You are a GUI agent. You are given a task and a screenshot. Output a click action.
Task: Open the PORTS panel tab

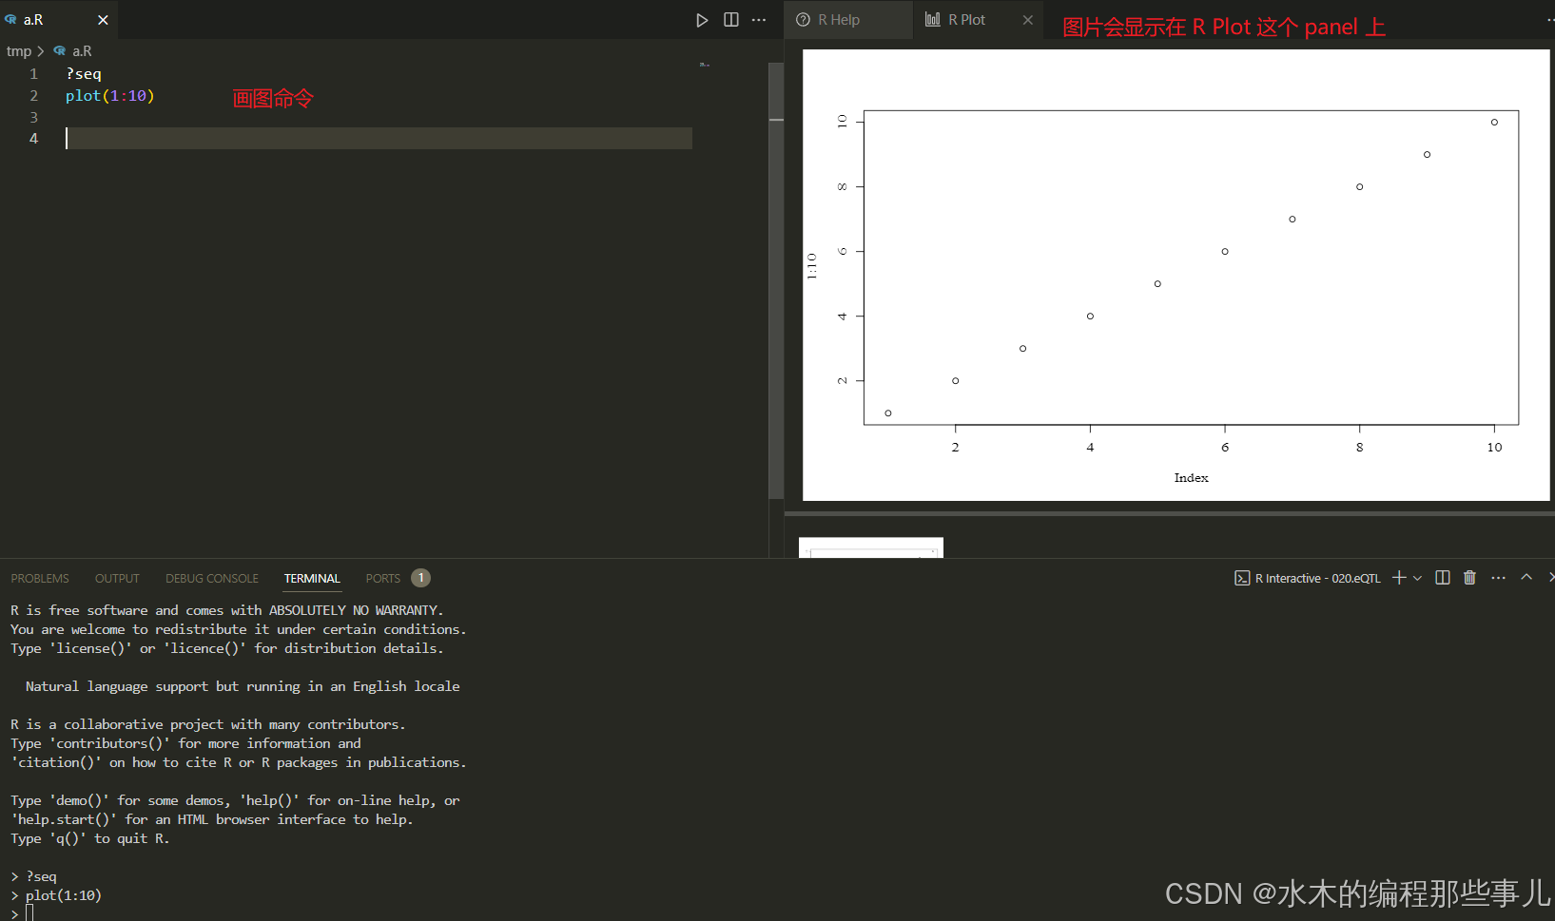(x=383, y=578)
